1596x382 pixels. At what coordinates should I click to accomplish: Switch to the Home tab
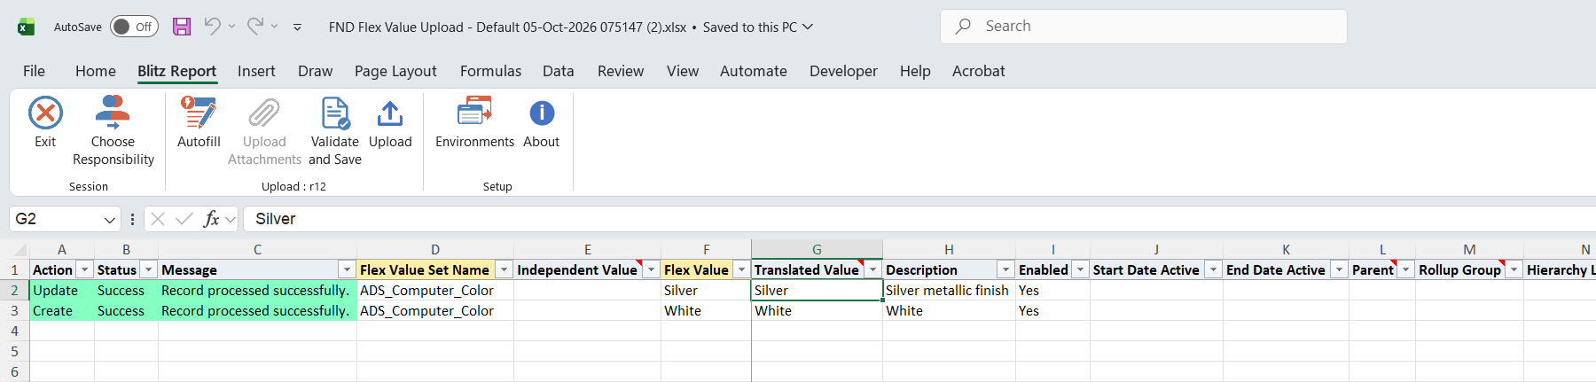pyautogui.click(x=96, y=71)
